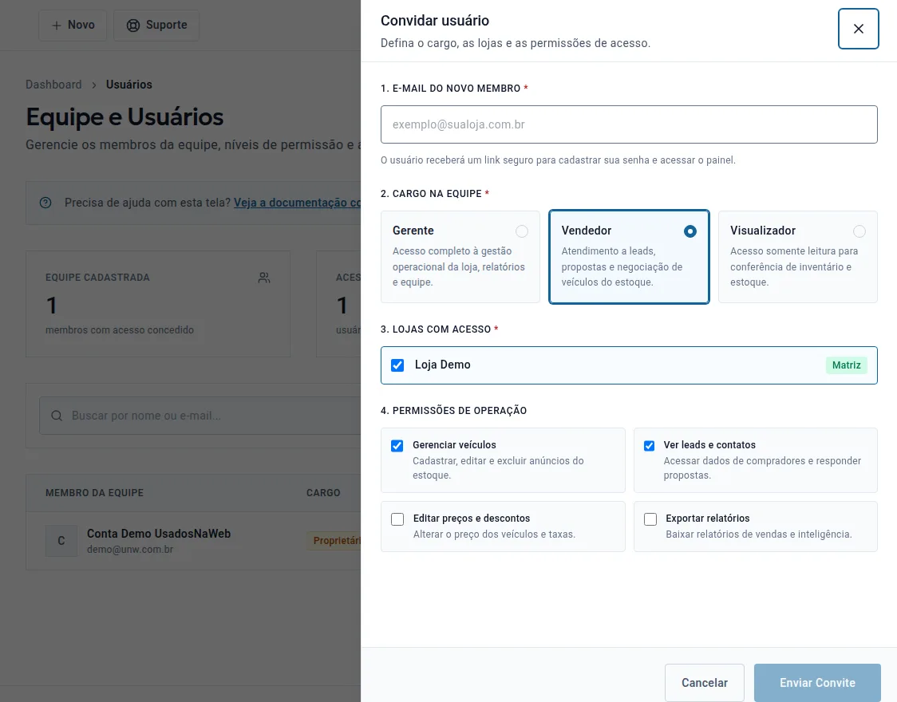Viewport: 897px width, 702px height.
Task: Enable Editar preços e descontos permission
Action: [397, 519]
